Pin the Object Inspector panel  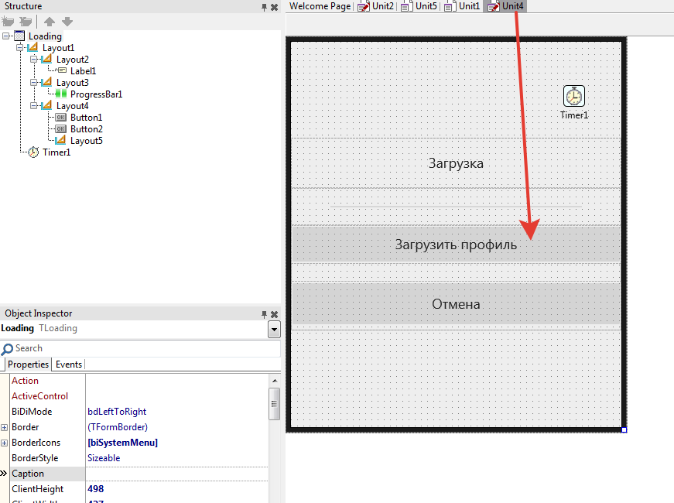tap(264, 314)
